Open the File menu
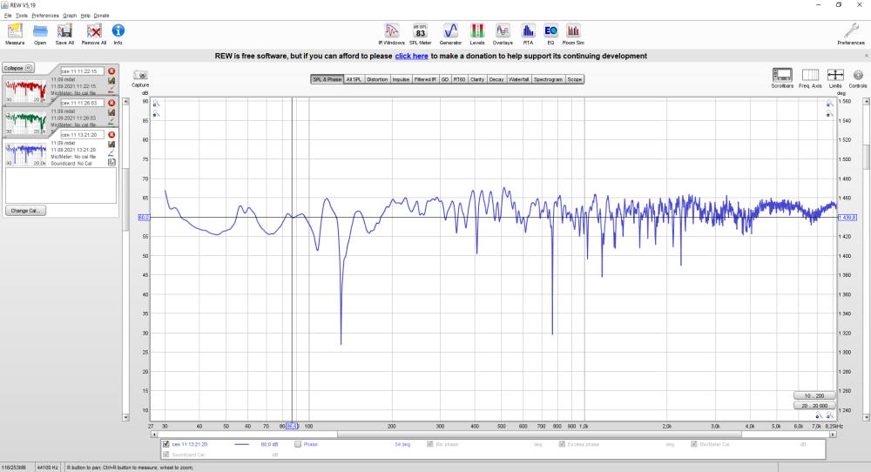871x472 pixels. [x=8, y=16]
